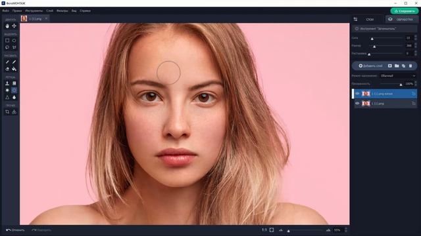Close the "1 (1).png" document tab
Image resolution: width=421 pixels, height=236 pixels.
click(x=46, y=19)
